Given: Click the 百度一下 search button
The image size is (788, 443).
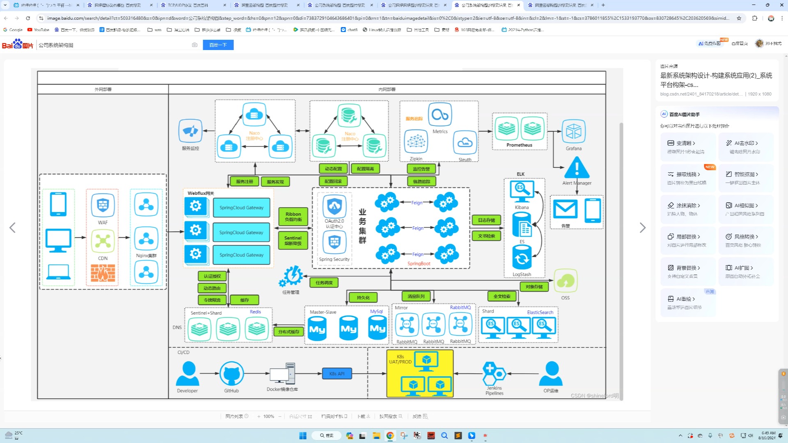Looking at the screenshot, I should tap(218, 45).
